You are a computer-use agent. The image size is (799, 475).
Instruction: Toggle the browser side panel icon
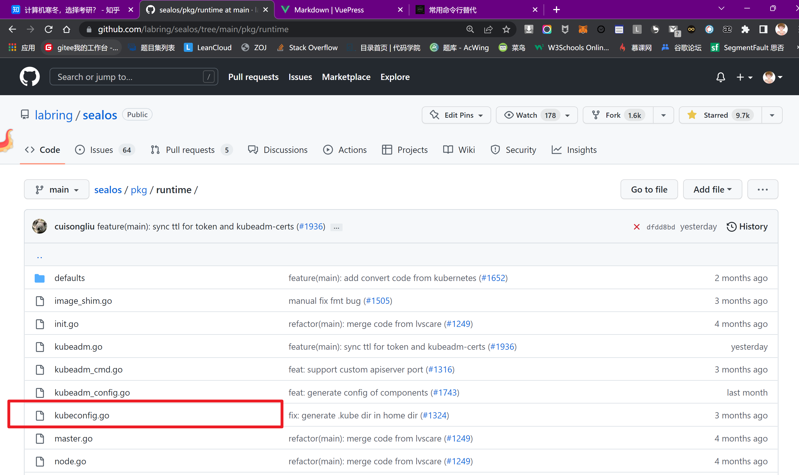click(763, 30)
